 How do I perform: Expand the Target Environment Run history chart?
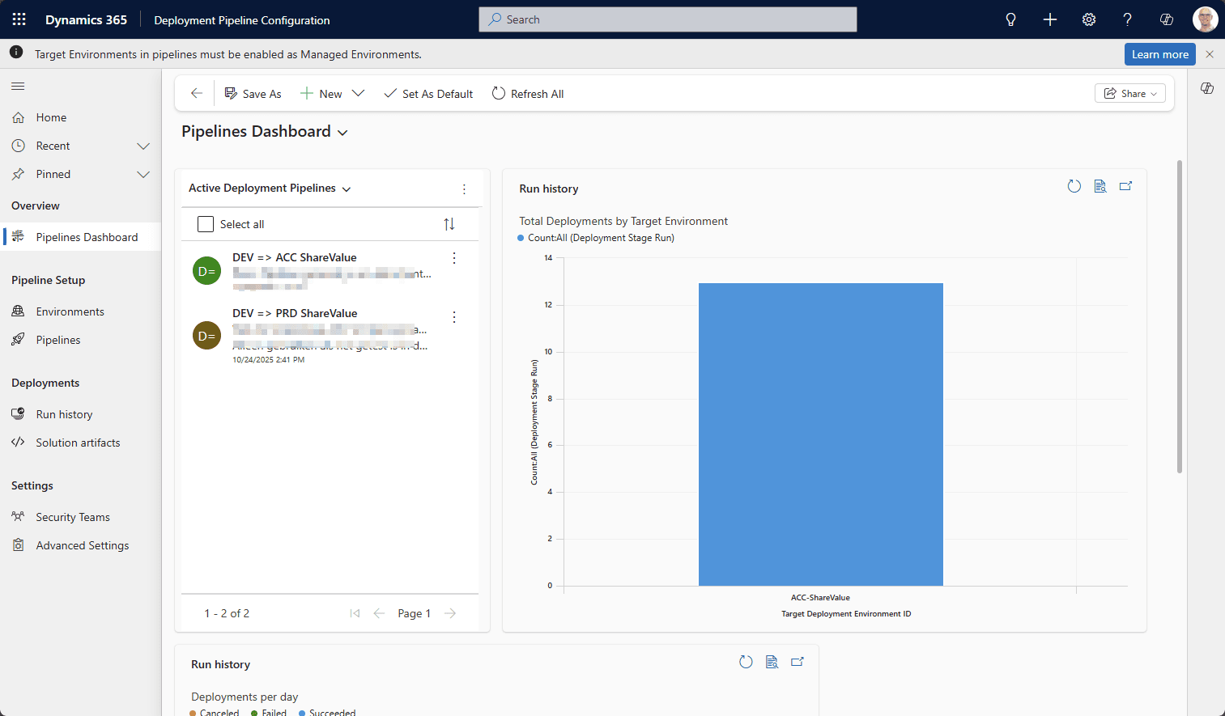(x=1125, y=186)
